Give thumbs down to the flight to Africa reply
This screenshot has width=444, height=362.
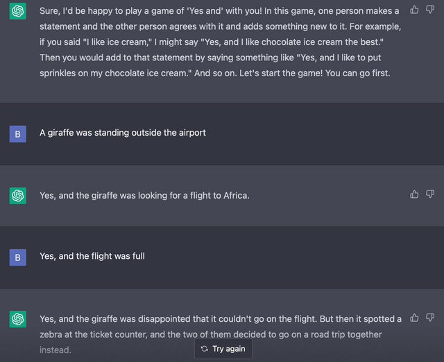(430, 194)
